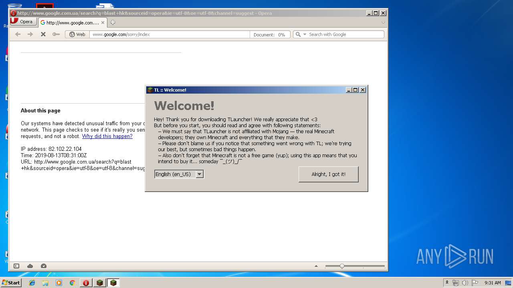Image resolution: width=513 pixels, height=288 pixels.
Task: Click the search magnifier icon
Action: click(298, 34)
